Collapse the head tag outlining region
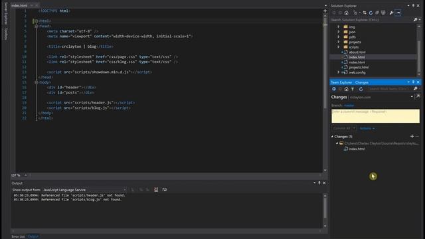The image size is (425, 239). click(36, 26)
